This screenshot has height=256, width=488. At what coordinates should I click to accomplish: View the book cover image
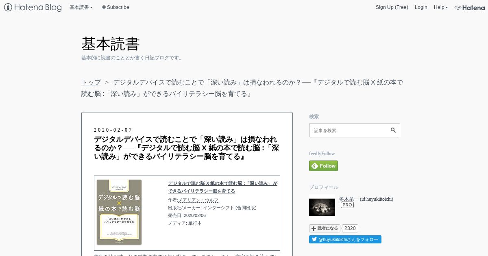coord(119,212)
